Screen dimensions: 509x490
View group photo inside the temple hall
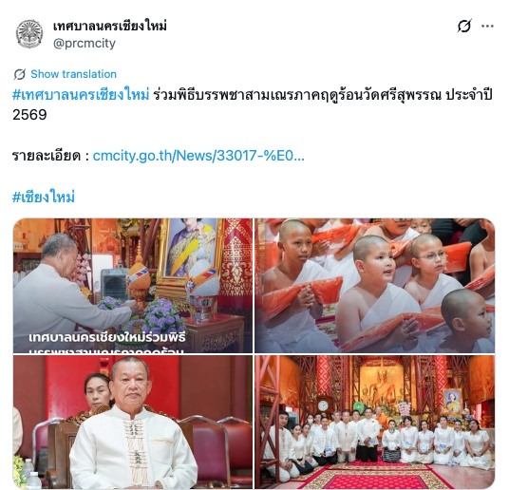374,422
